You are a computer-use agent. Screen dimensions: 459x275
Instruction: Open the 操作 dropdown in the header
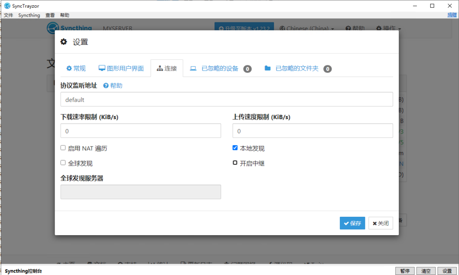click(x=389, y=28)
